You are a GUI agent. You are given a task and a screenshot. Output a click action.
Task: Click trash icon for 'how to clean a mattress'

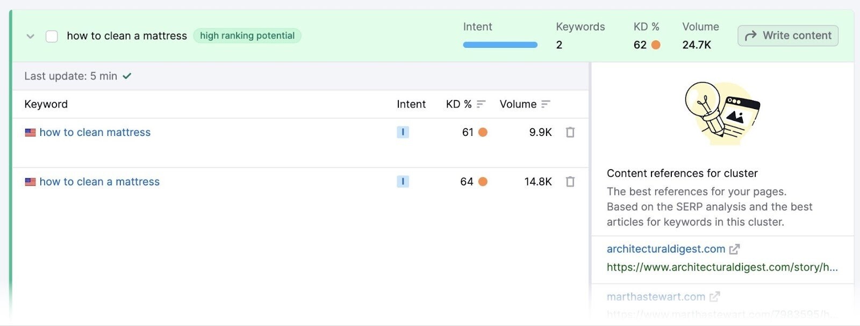click(570, 182)
